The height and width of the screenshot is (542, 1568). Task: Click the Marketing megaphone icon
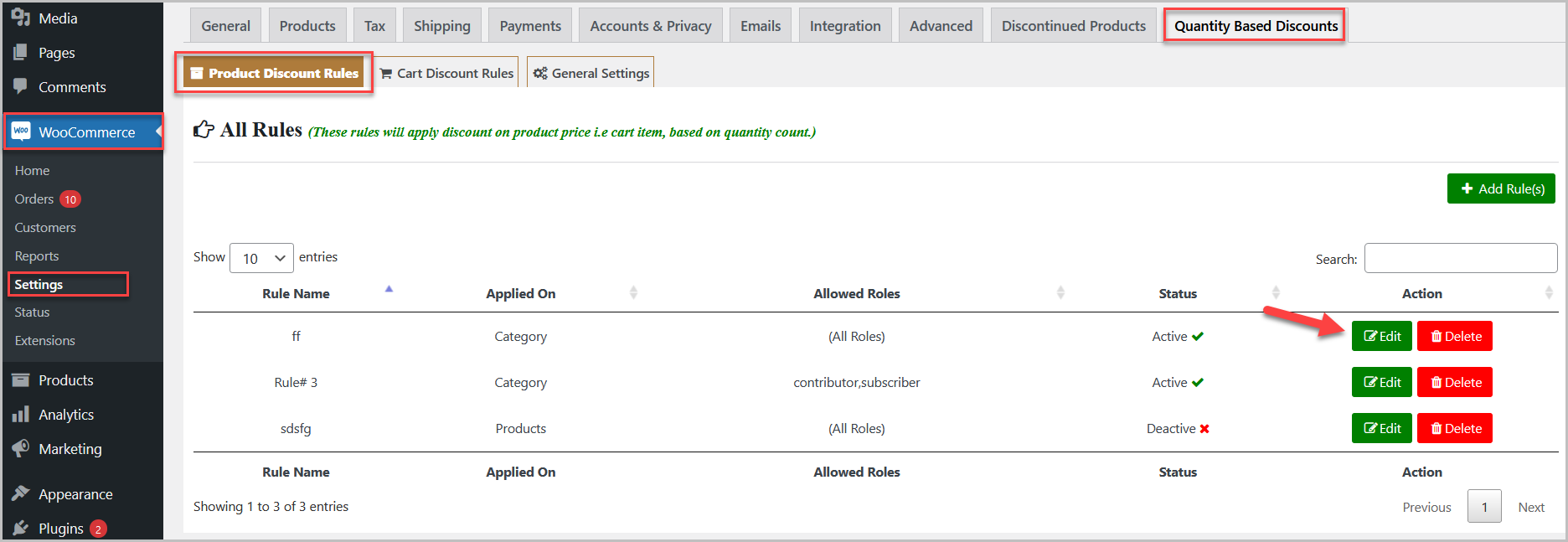point(21,448)
